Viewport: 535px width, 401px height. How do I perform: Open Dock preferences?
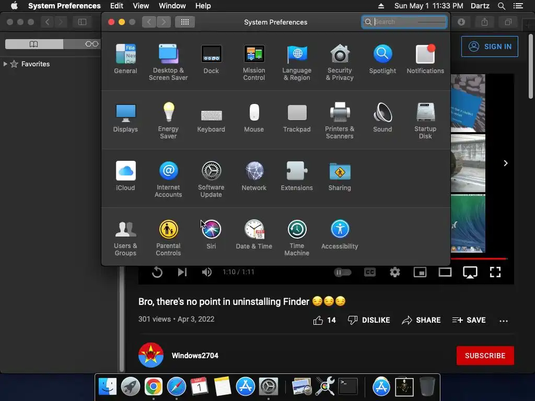[x=211, y=59]
